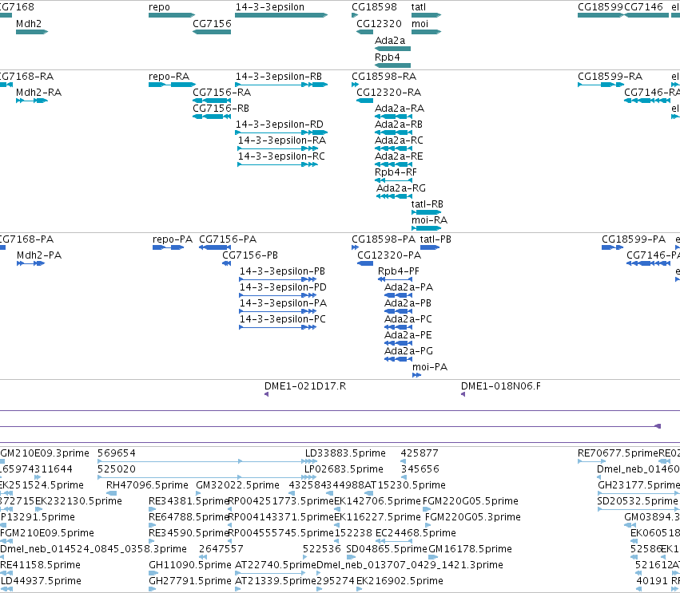Click the Mdh2-RA transcript label
The width and height of the screenshot is (680, 593).
click(x=38, y=93)
